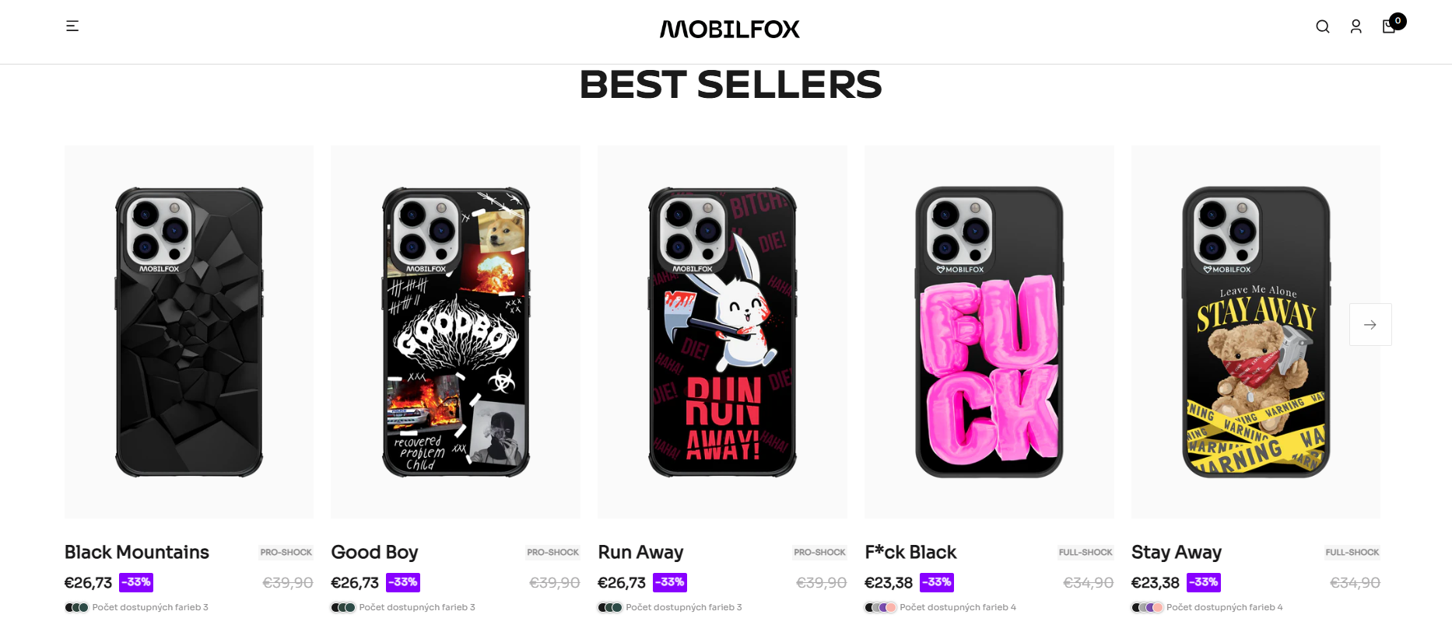Click the -33% badge on Run Away
Image resolution: width=1452 pixels, height=625 pixels.
[x=670, y=582]
